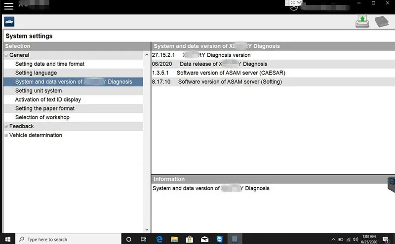The width and height of the screenshot is (395, 244).
Task: Click the 1.3.5.1 ASAM server (CAESAR) row
Action: pyautogui.click(x=273, y=73)
